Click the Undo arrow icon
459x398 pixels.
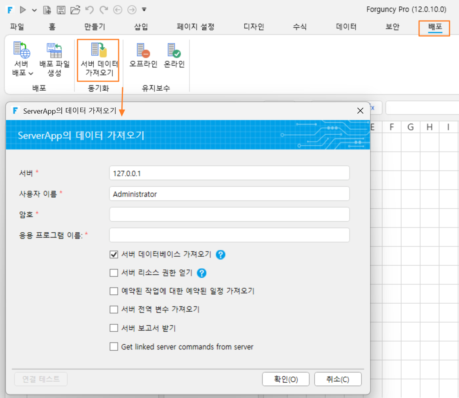(x=90, y=10)
